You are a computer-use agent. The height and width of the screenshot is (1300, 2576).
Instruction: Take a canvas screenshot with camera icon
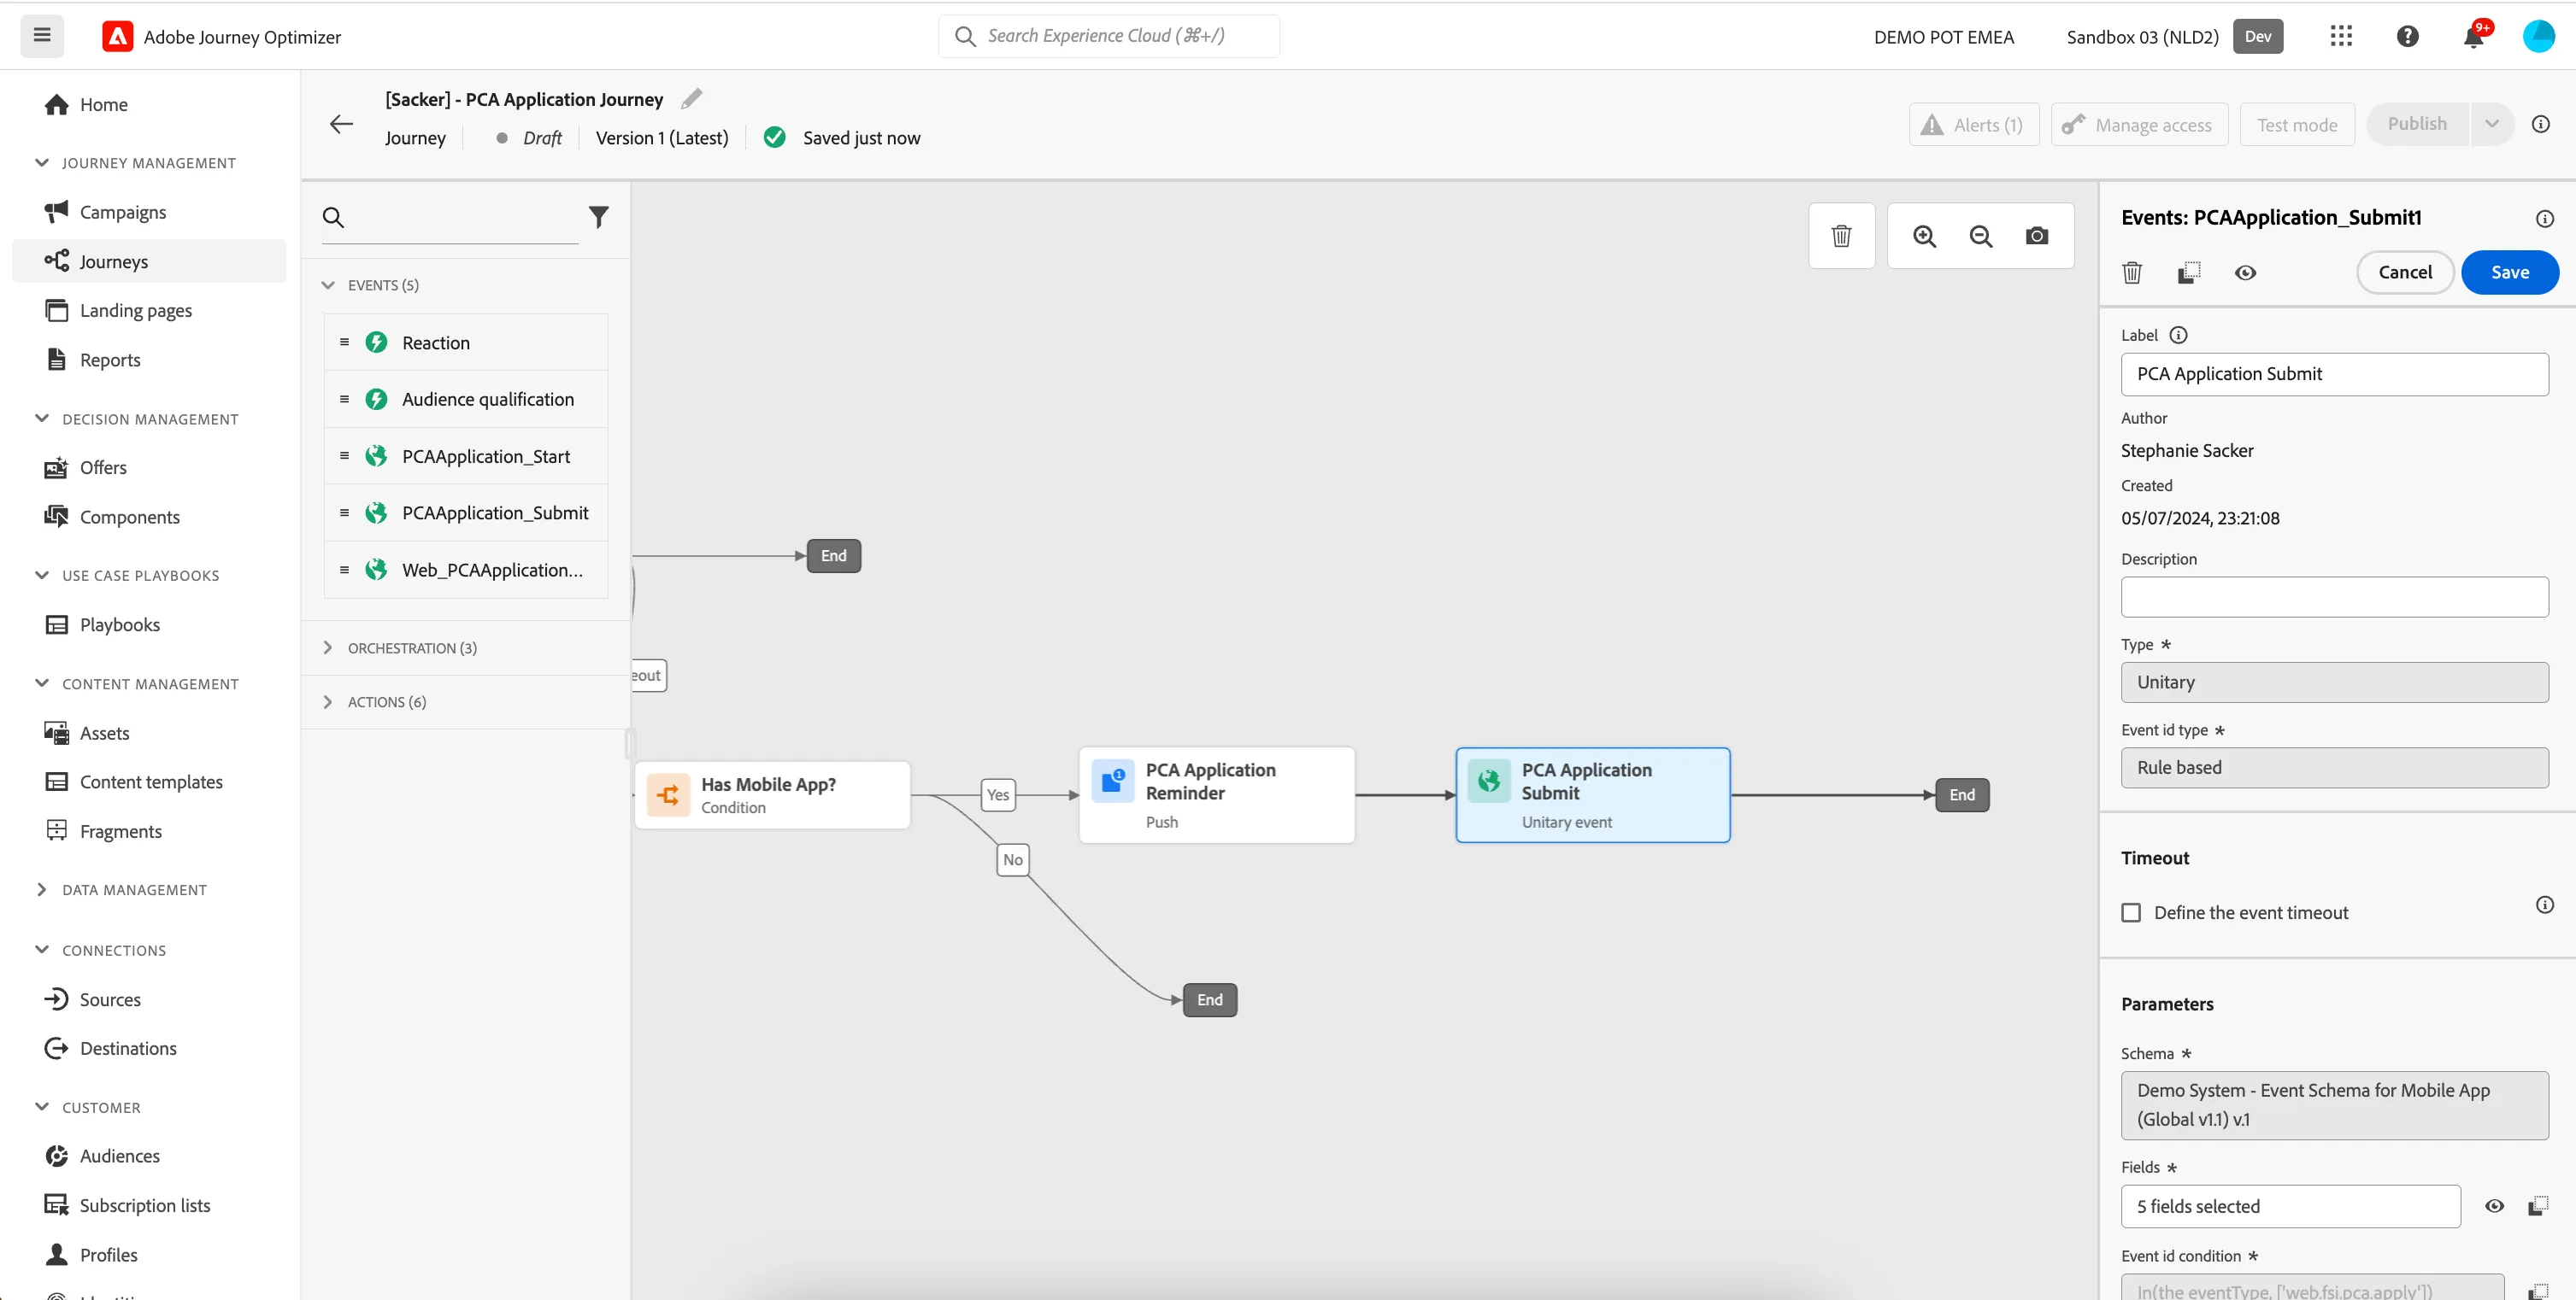coord(2037,236)
